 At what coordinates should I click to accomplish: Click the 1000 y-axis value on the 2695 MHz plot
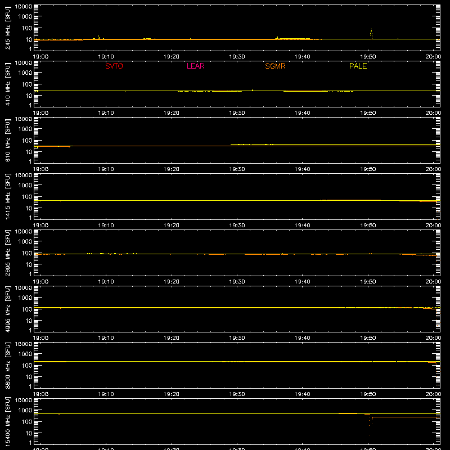[25, 242]
